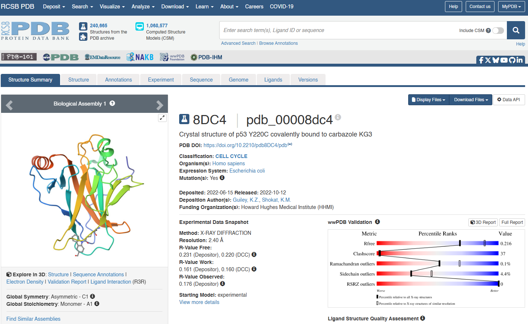Open the wwPDB logo link

coord(61,57)
